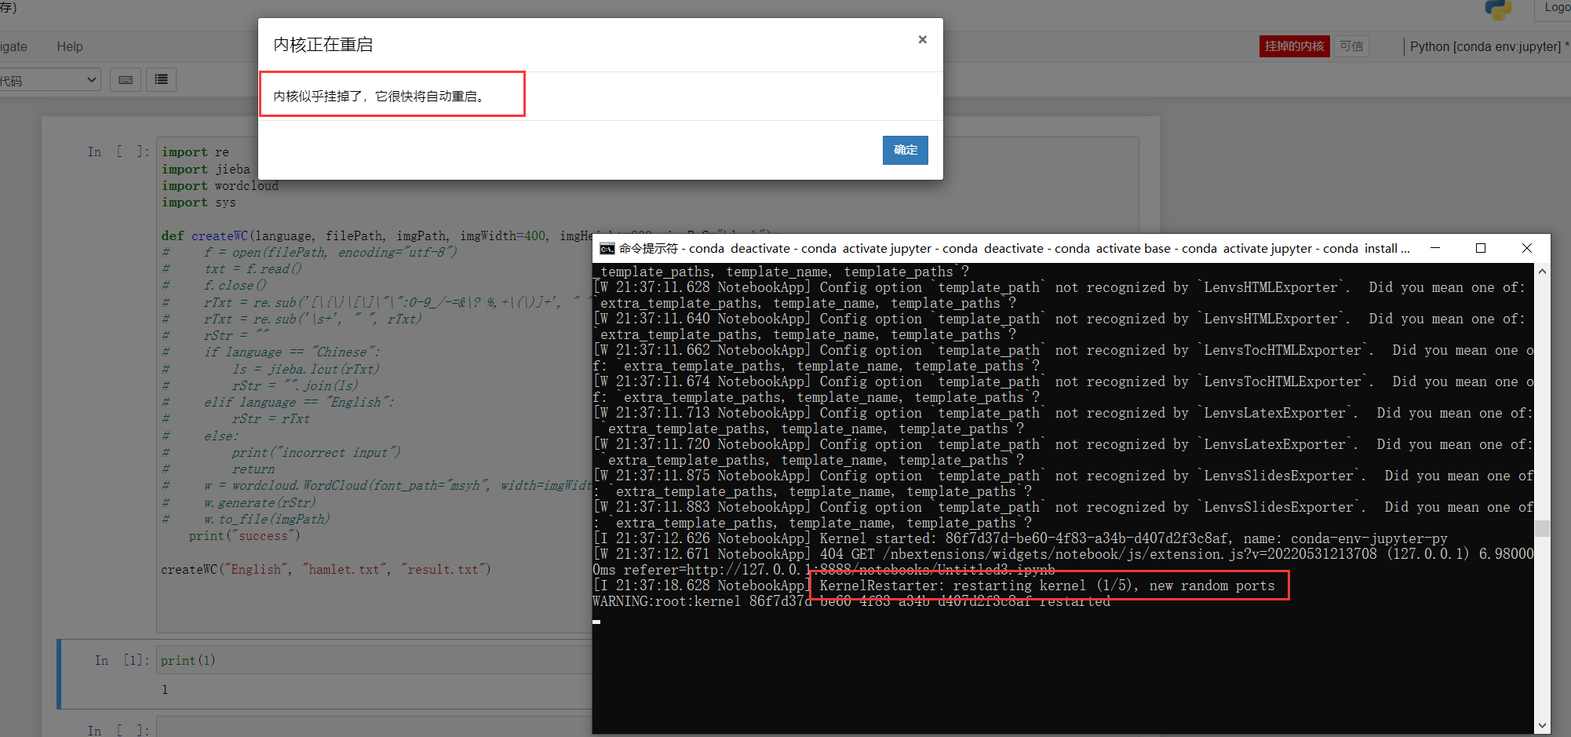Click the output value 1 below print(1)
The height and width of the screenshot is (737, 1571).
165,689
